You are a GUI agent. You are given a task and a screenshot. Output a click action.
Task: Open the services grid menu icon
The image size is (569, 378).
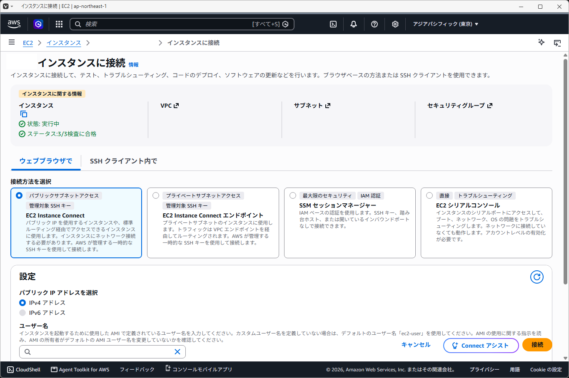coord(59,24)
